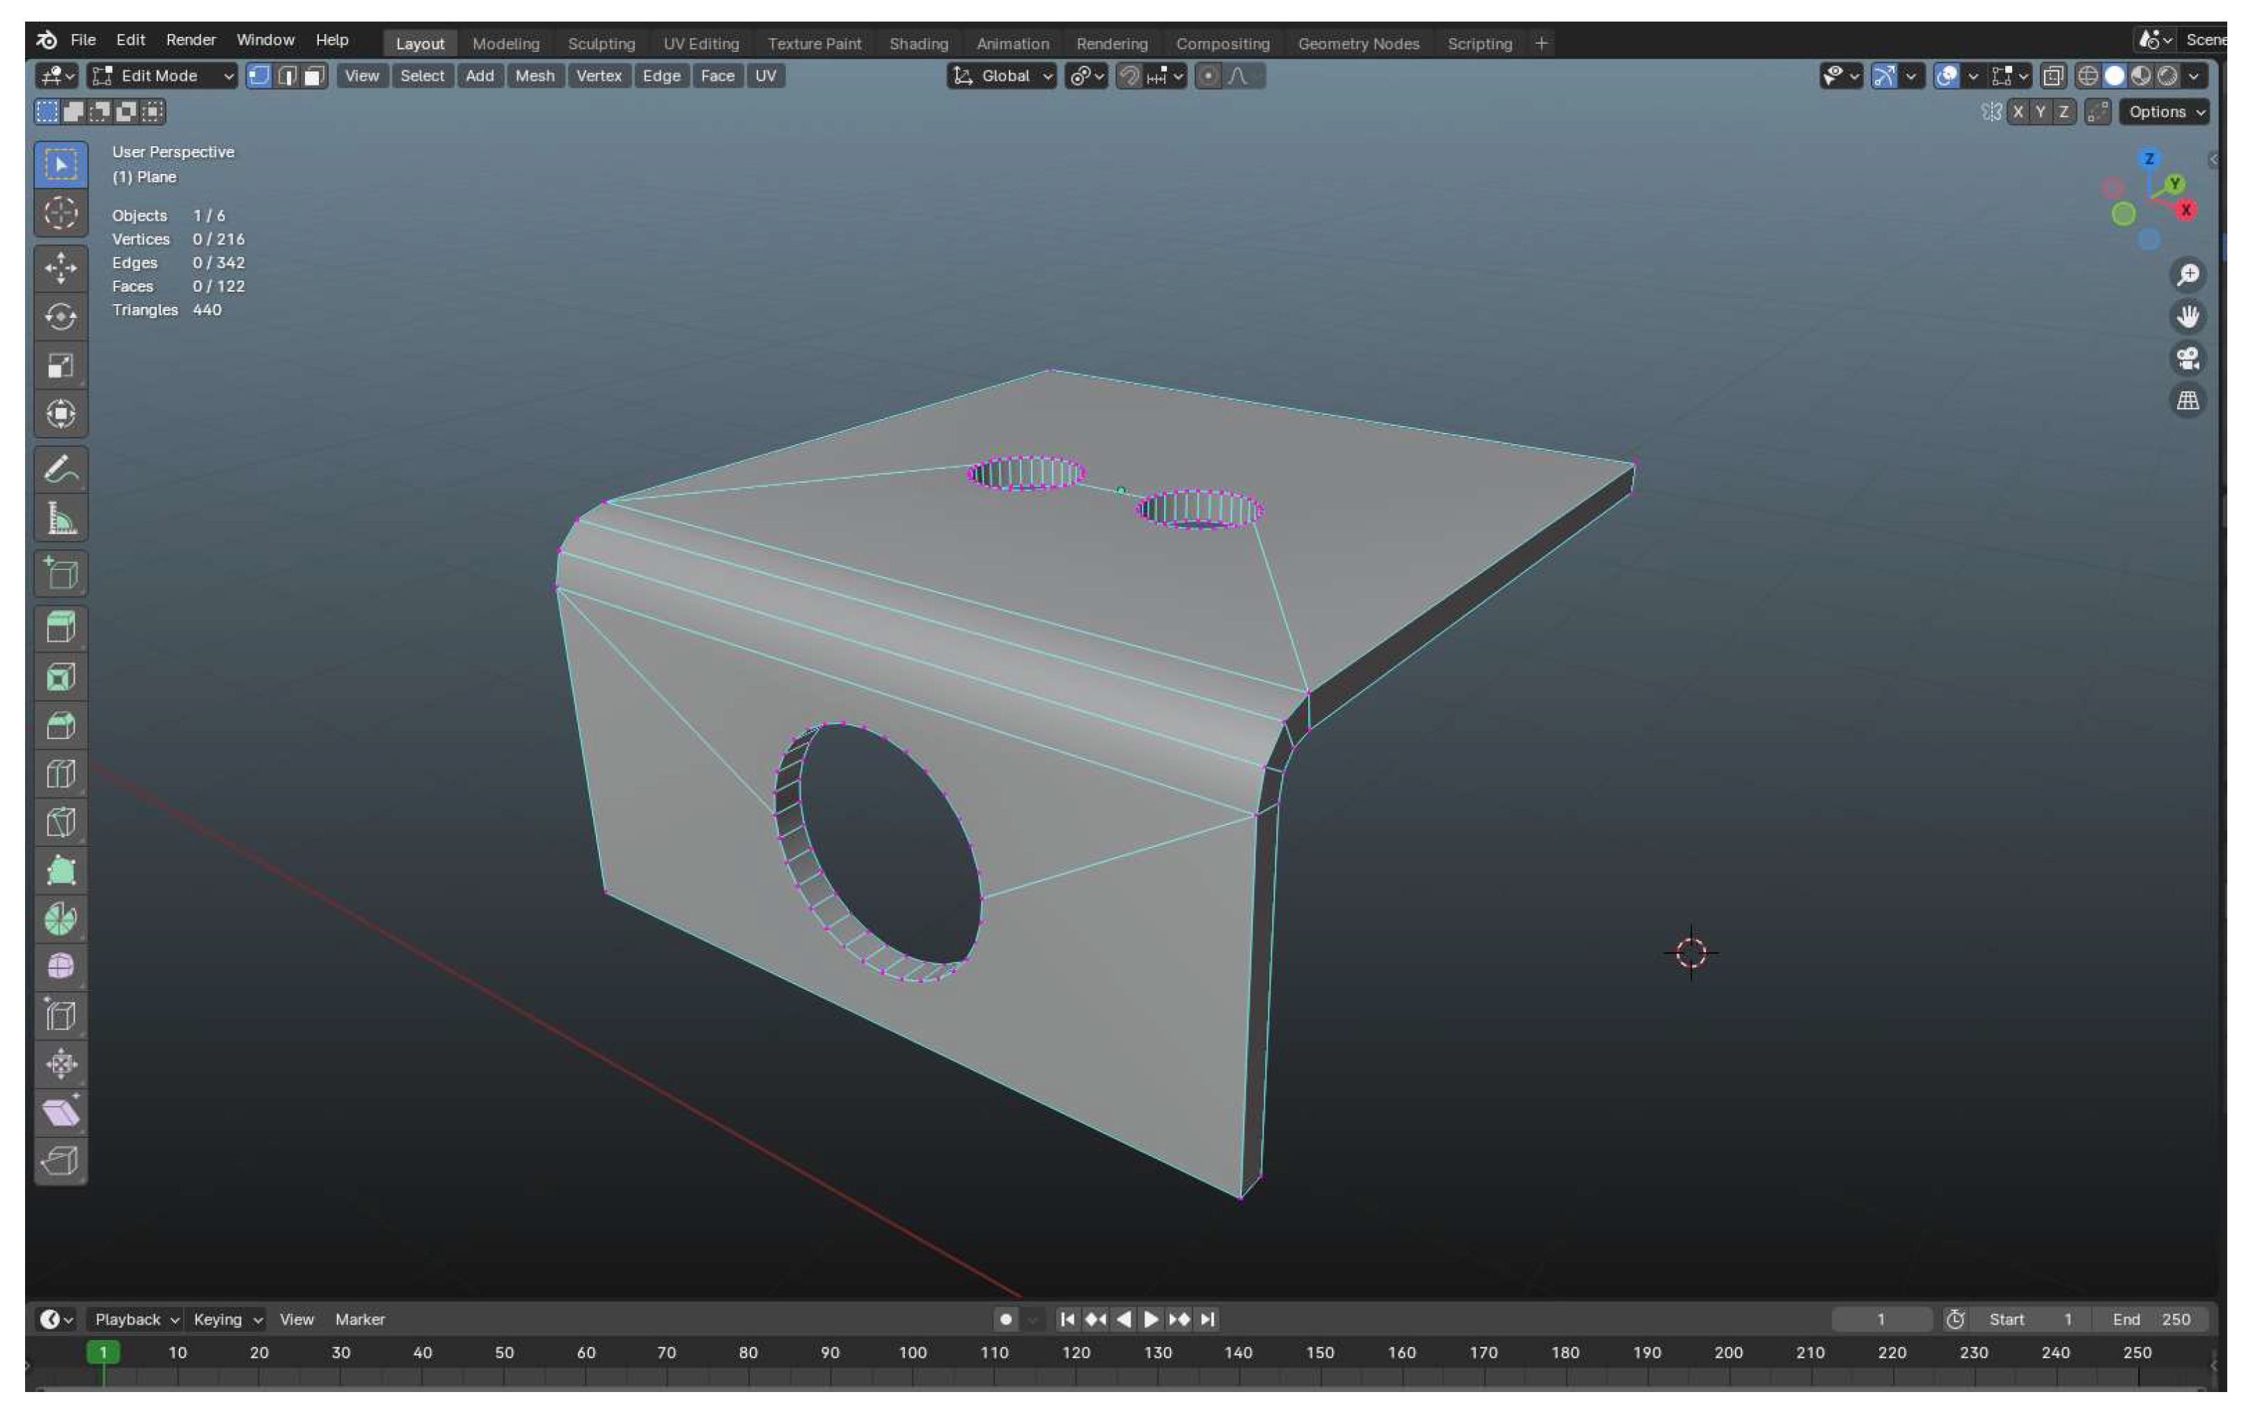Expand Global transform orientation dropdown
This screenshot has height=1415, width=2253.
coord(1002,76)
